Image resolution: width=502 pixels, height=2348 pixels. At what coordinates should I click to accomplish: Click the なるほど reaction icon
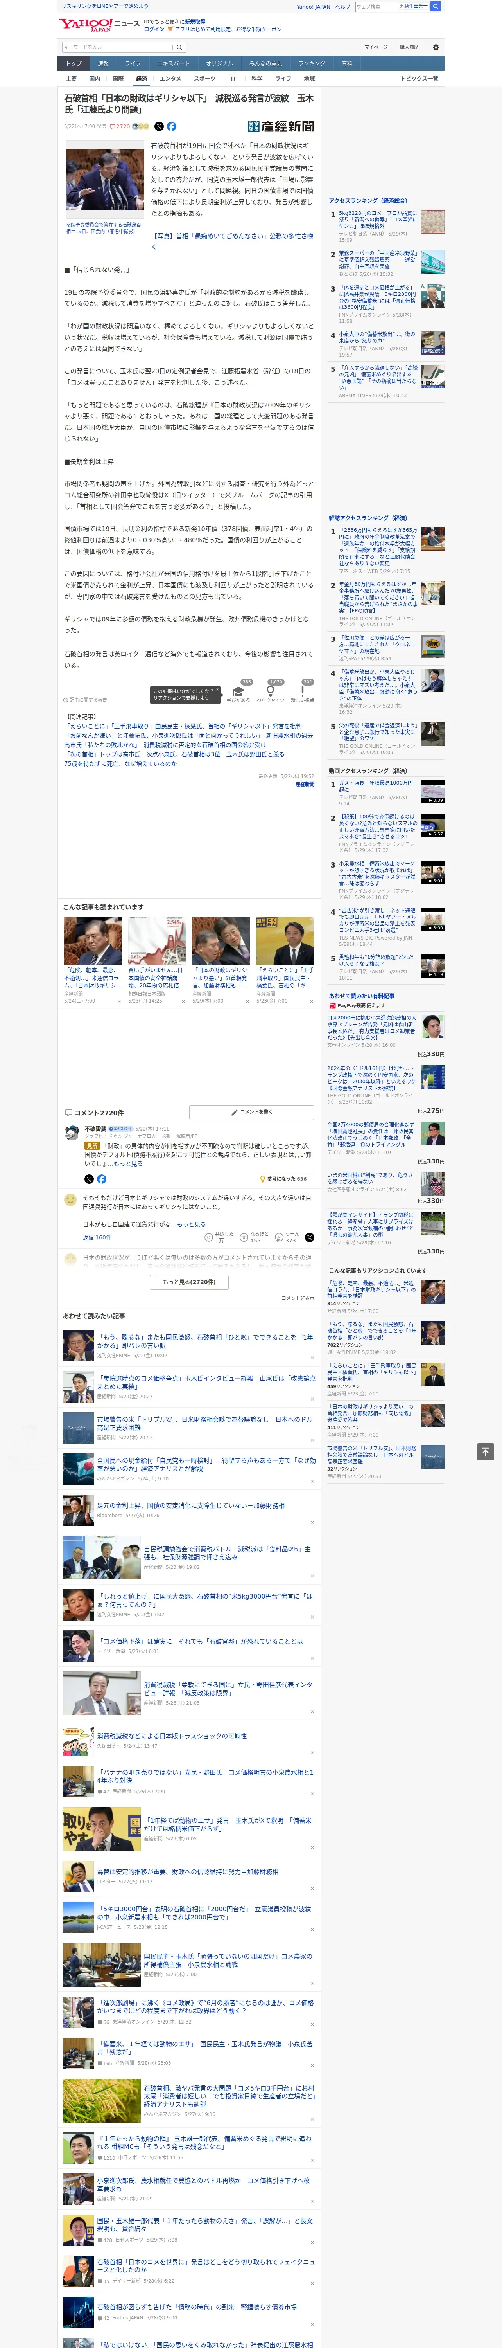(x=244, y=1237)
